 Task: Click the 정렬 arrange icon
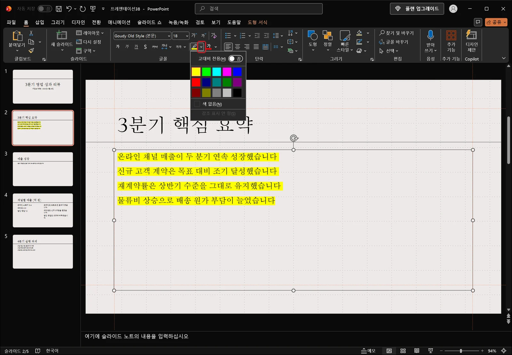(x=327, y=35)
